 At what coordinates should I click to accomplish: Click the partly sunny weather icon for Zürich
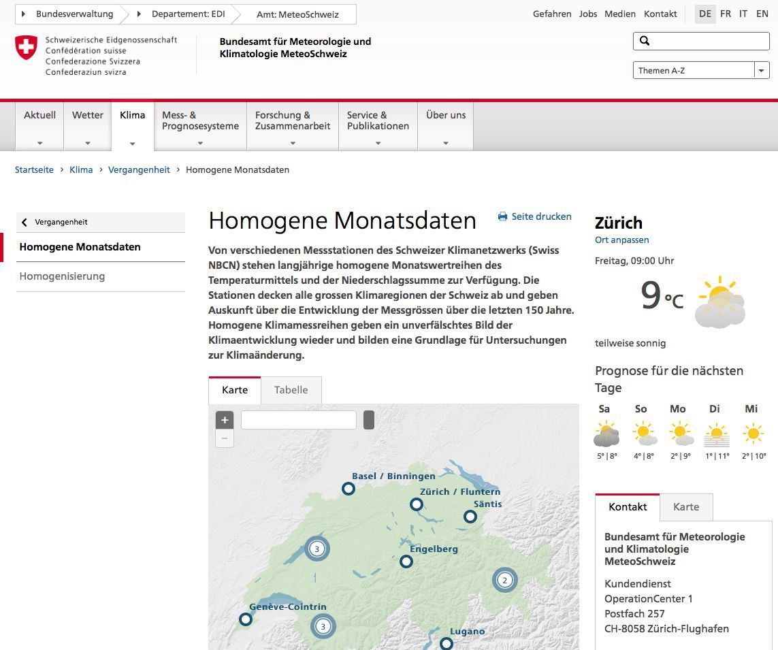click(x=719, y=302)
